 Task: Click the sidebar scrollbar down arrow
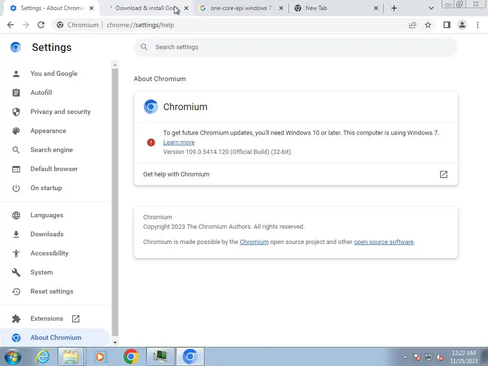(x=115, y=343)
